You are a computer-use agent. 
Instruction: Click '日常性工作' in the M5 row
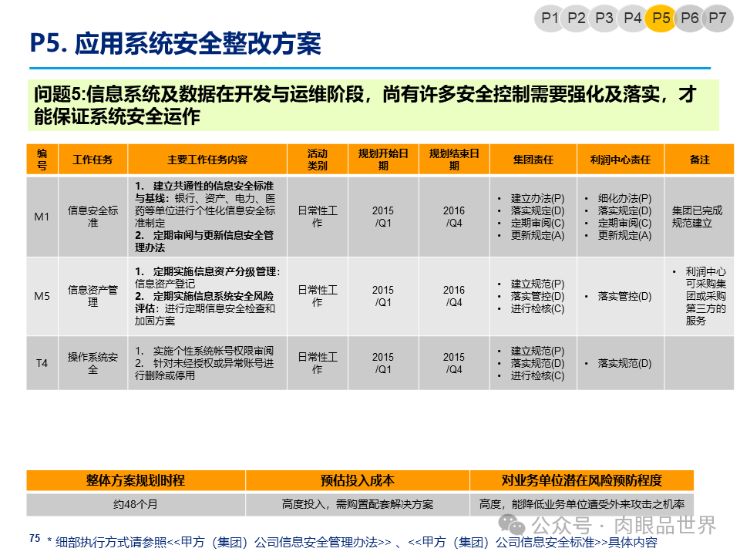[x=317, y=296]
